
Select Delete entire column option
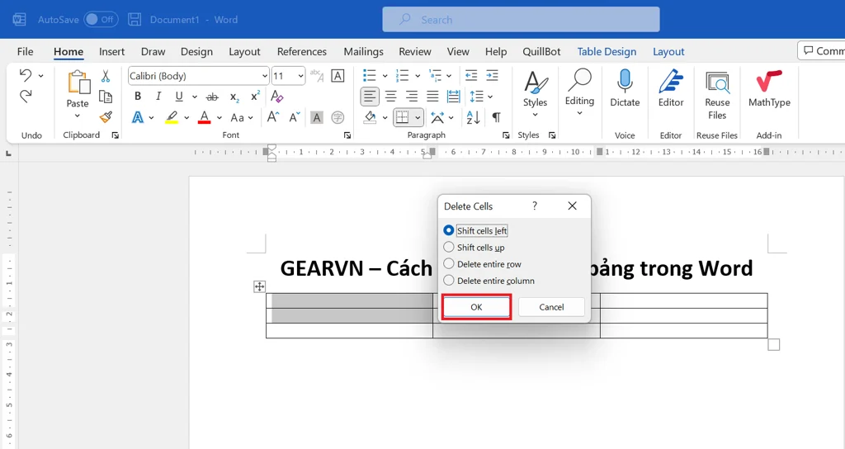[x=489, y=281]
